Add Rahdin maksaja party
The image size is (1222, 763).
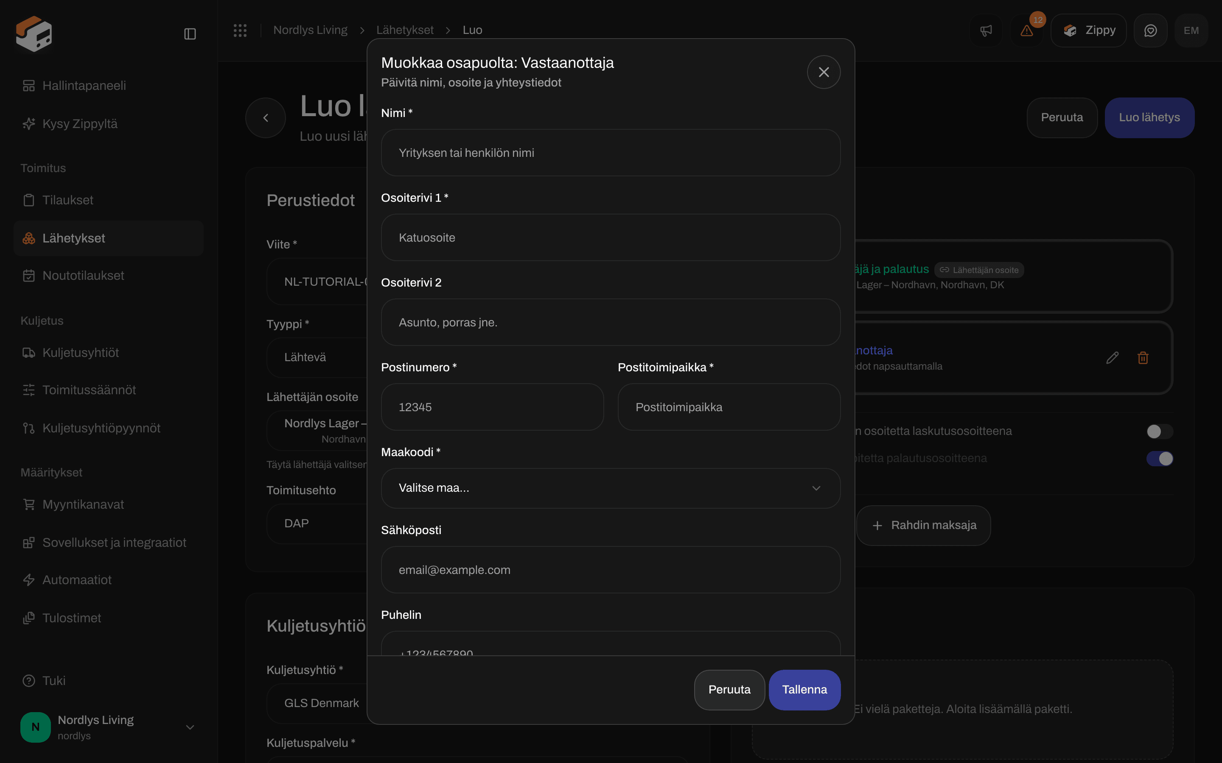tap(923, 525)
